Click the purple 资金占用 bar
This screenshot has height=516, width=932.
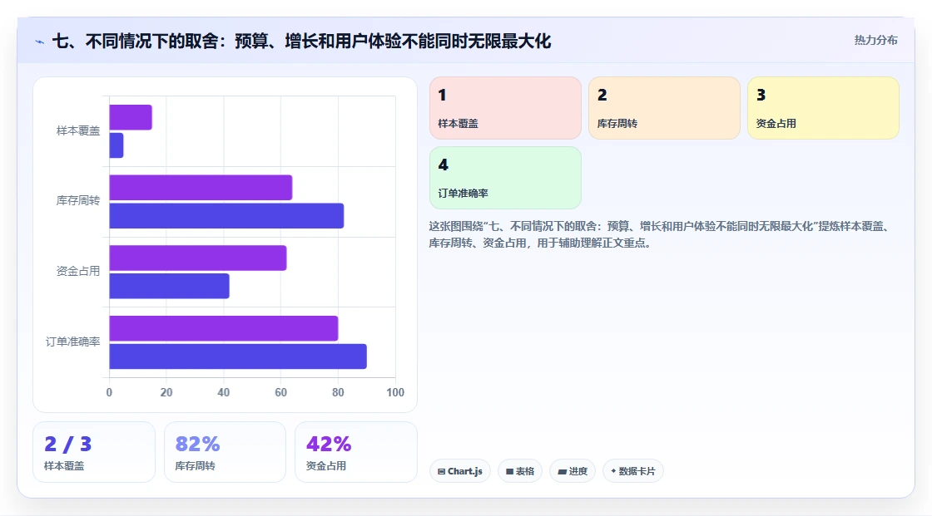pyautogui.click(x=198, y=258)
